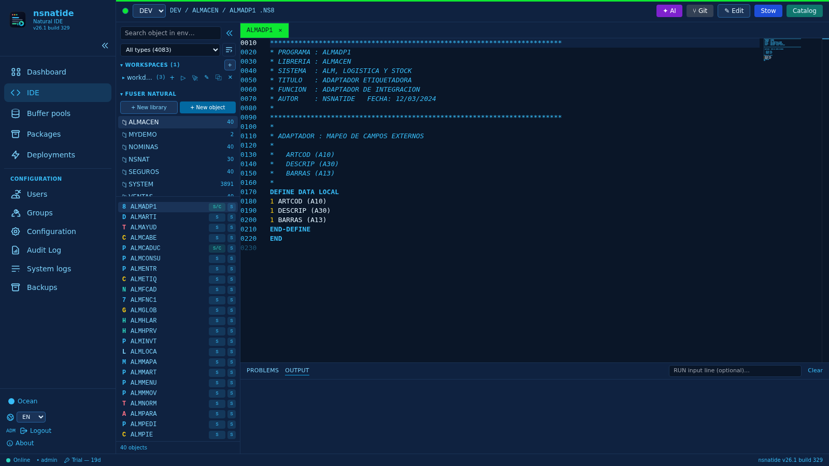The image size is (829, 466).
Task: Toggle S/C badge on ALMADP1 row
Action: click(x=217, y=207)
